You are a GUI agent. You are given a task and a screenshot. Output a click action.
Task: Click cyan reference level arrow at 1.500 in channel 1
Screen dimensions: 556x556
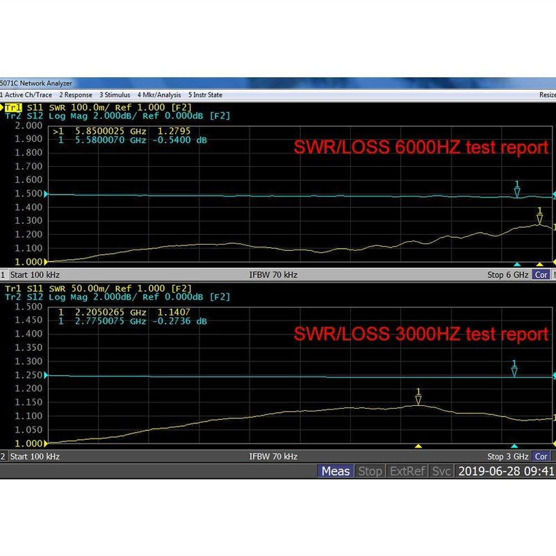pos(46,194)
